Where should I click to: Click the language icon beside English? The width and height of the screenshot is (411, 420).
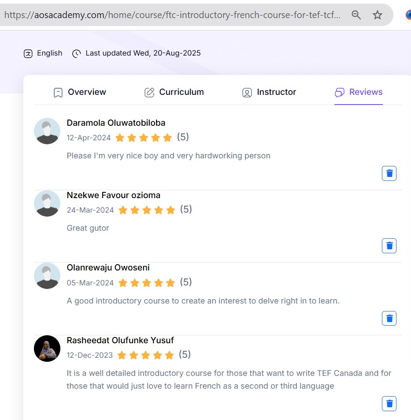click(28, 53)
